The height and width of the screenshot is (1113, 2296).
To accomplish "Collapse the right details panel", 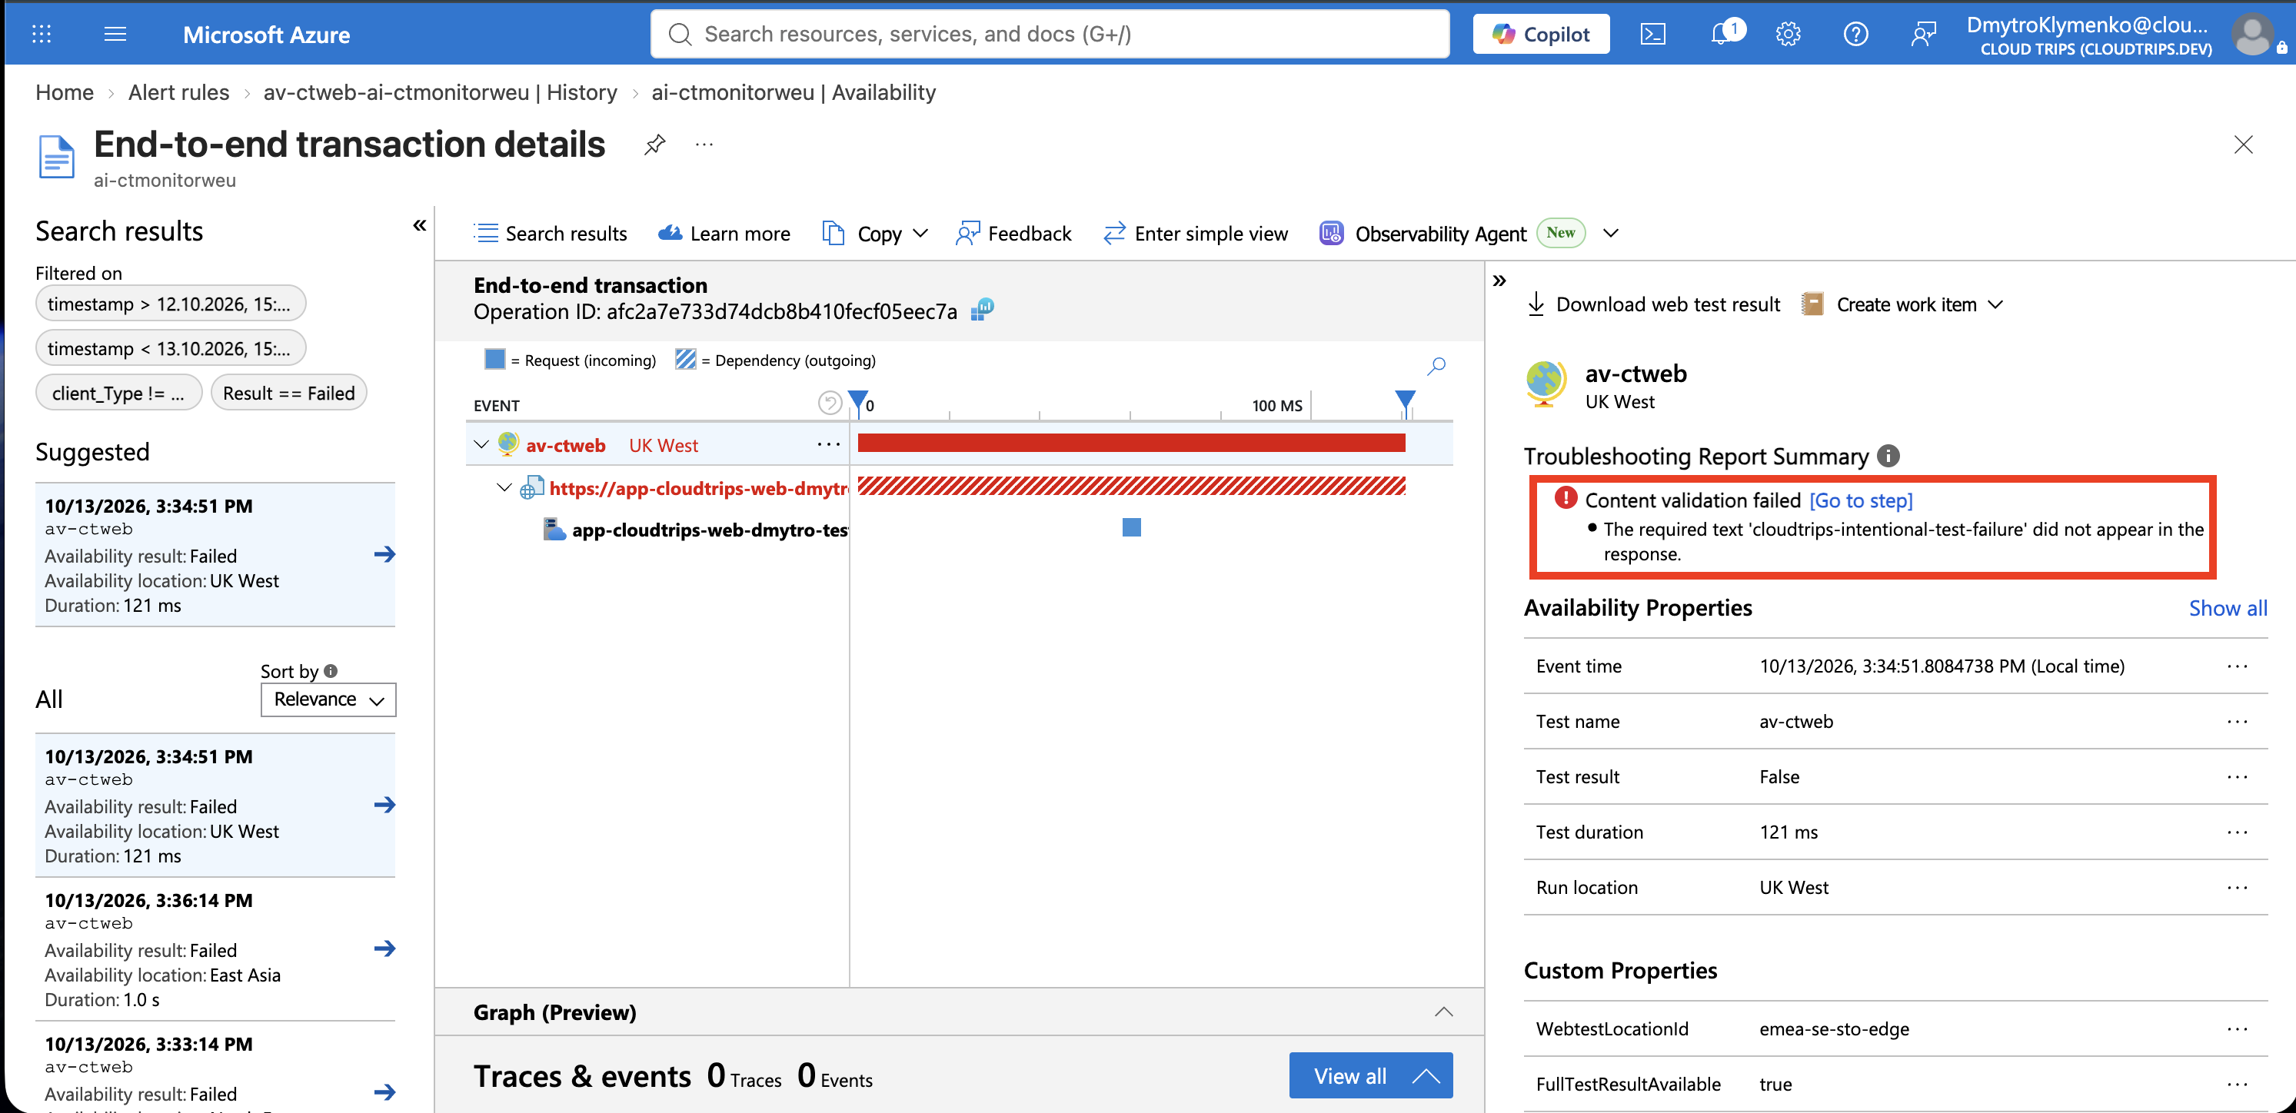I will (x=1499, y=281).
